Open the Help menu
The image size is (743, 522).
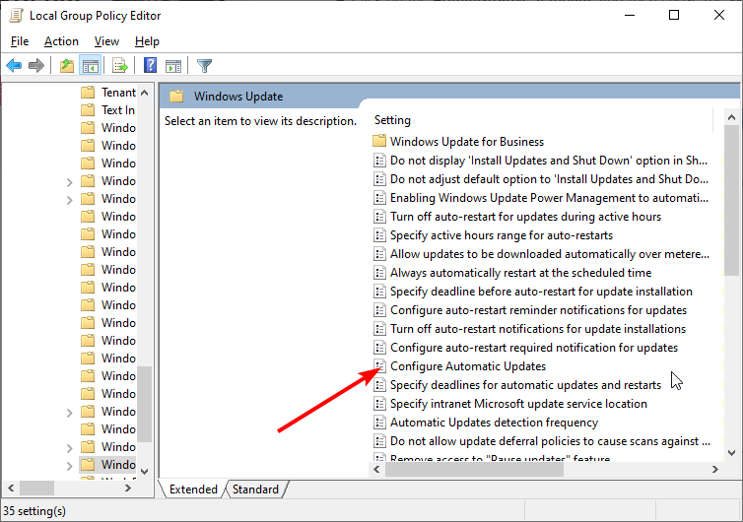pyautogui.click(x=147, y=41)
